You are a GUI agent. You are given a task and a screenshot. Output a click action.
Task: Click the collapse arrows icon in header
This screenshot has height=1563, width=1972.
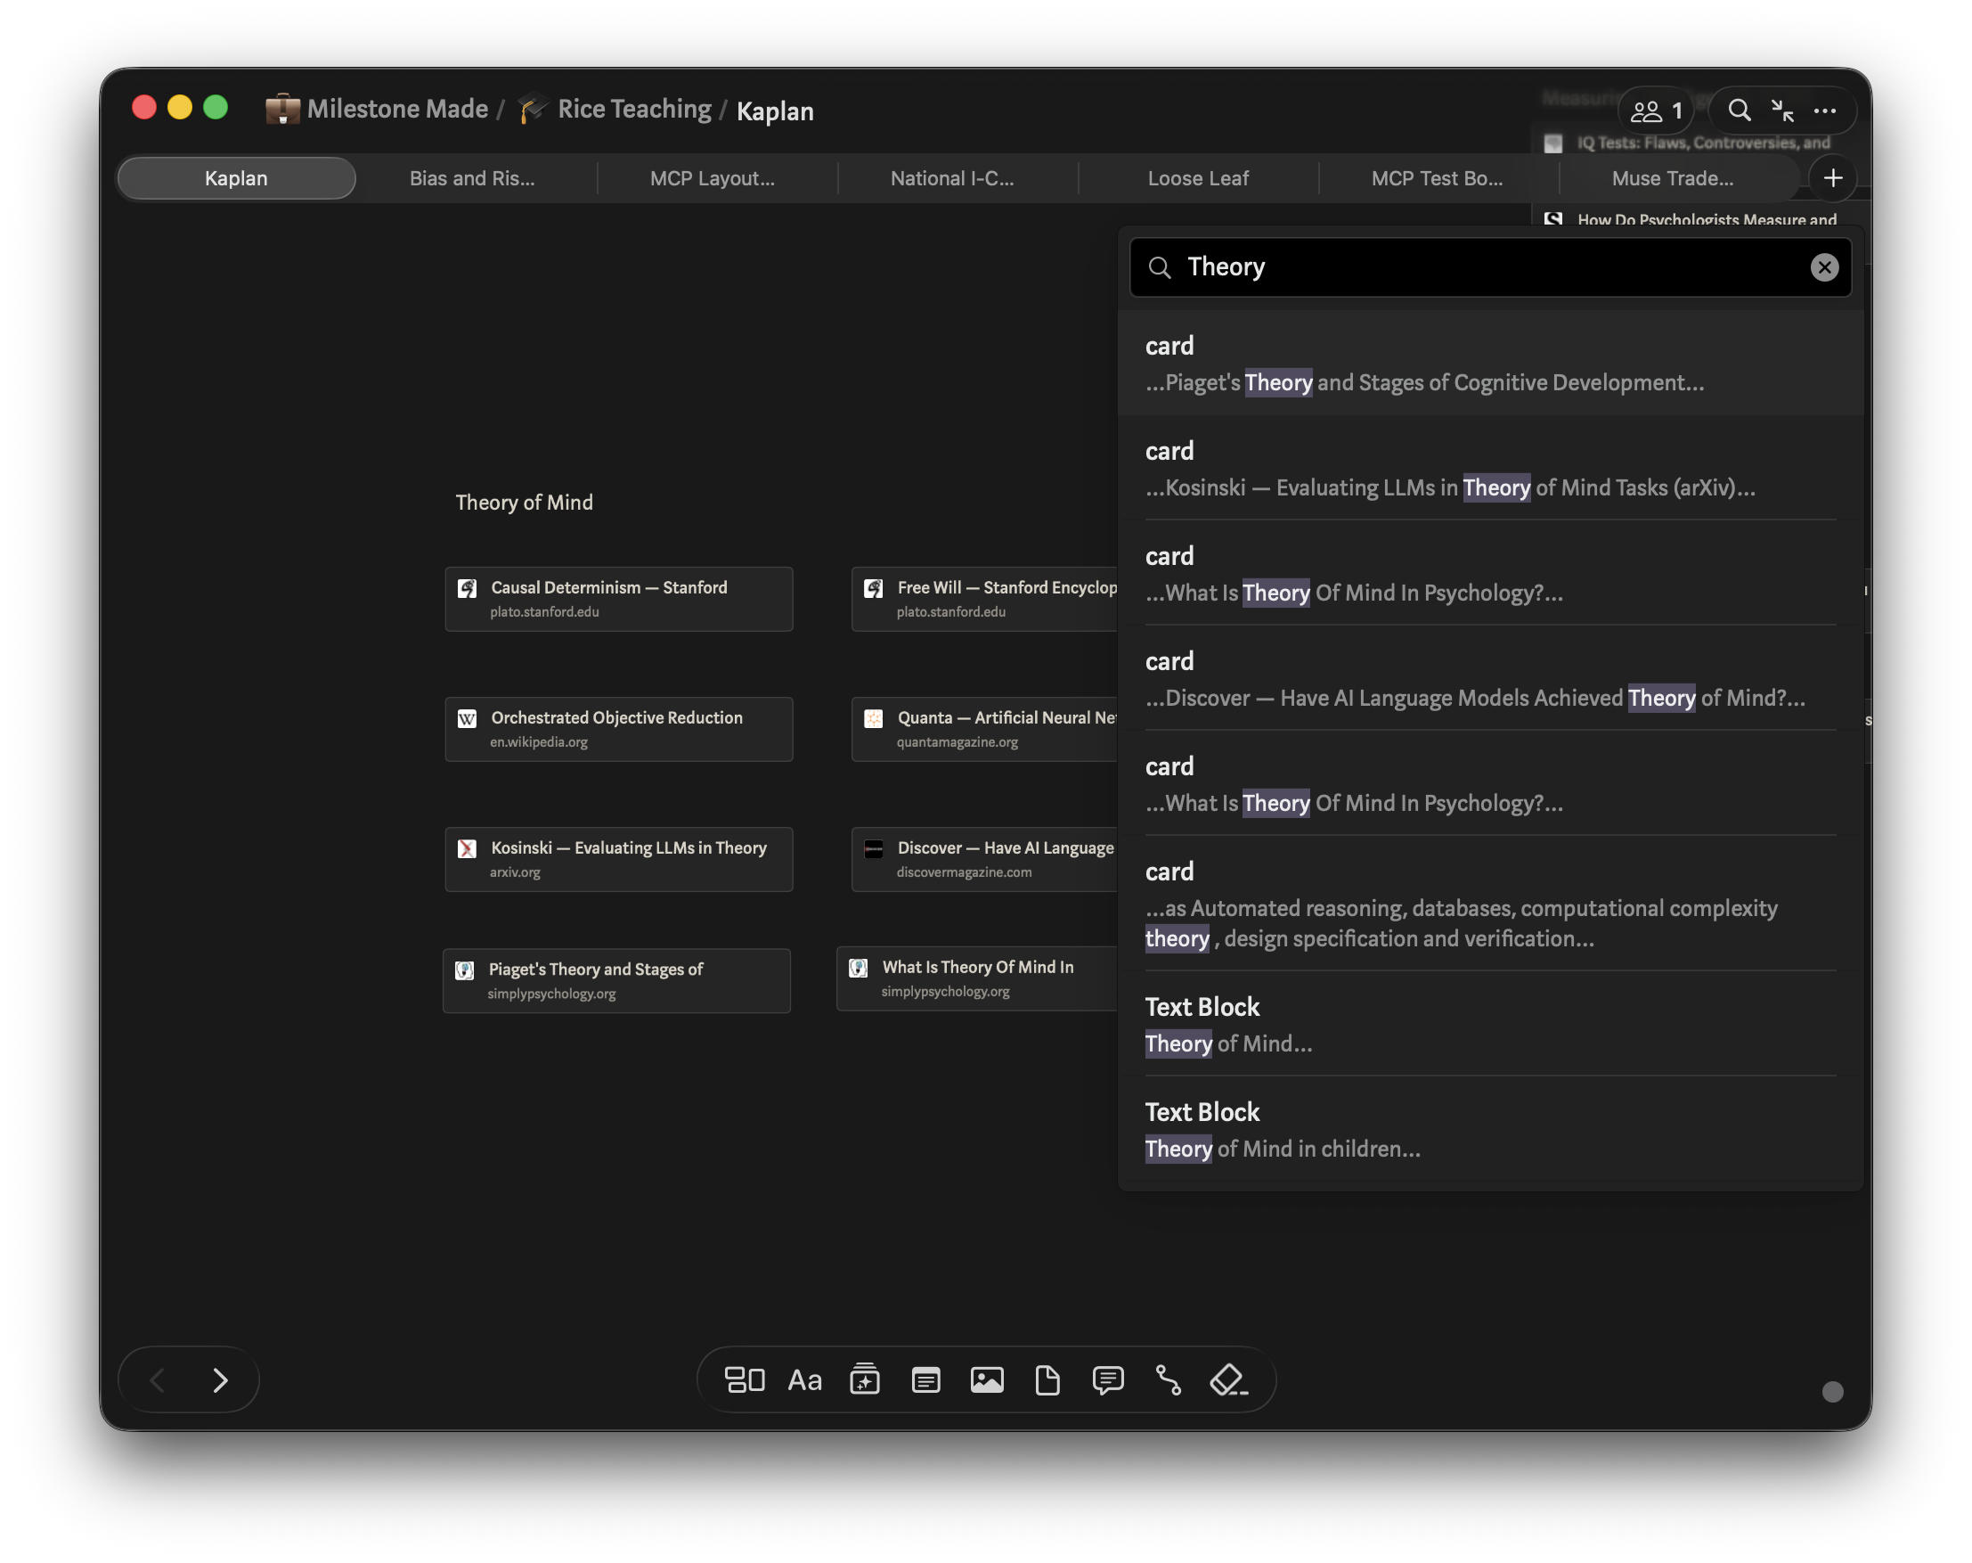coord(1781,110)
